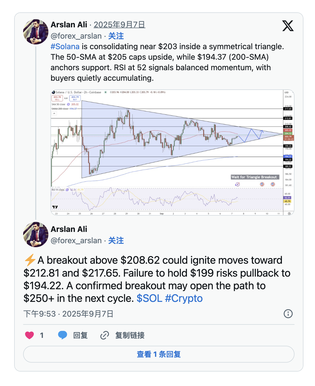
Task: Open the #Solana hashtag link
Action: [65, 47]
